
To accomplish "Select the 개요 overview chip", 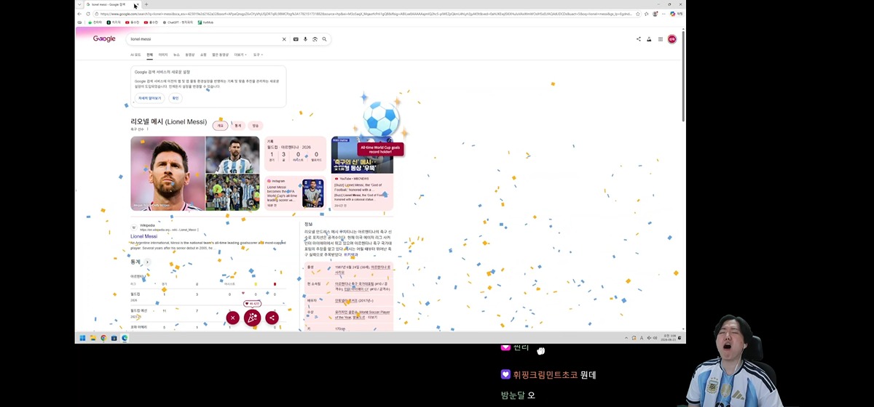I will [x=220, y=126].
